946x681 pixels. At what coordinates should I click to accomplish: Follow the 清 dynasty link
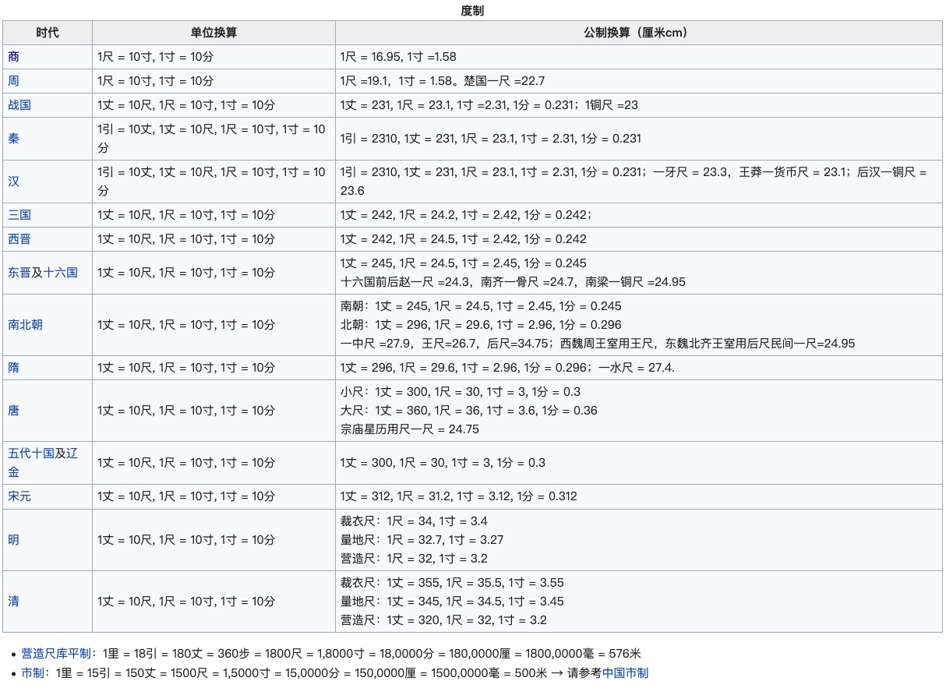point(14,602)
